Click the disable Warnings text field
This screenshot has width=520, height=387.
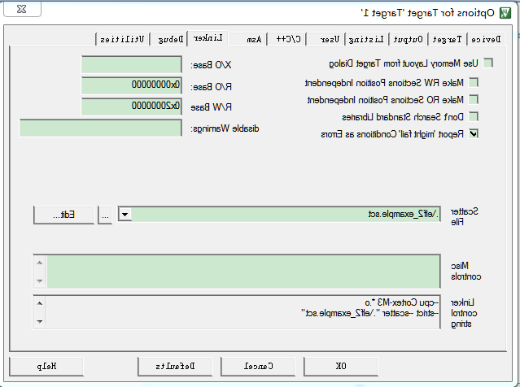(100, 128)
